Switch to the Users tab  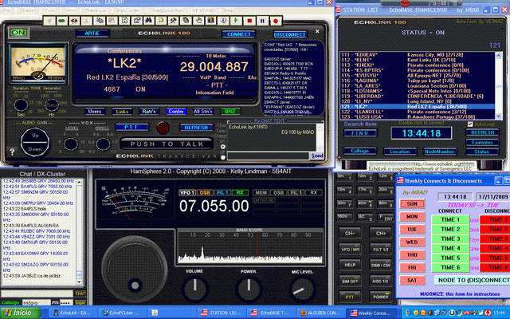(x=95, y=112)
